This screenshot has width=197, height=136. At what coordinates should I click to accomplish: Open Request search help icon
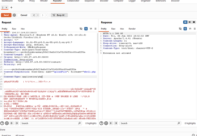[x=2, y=123]
